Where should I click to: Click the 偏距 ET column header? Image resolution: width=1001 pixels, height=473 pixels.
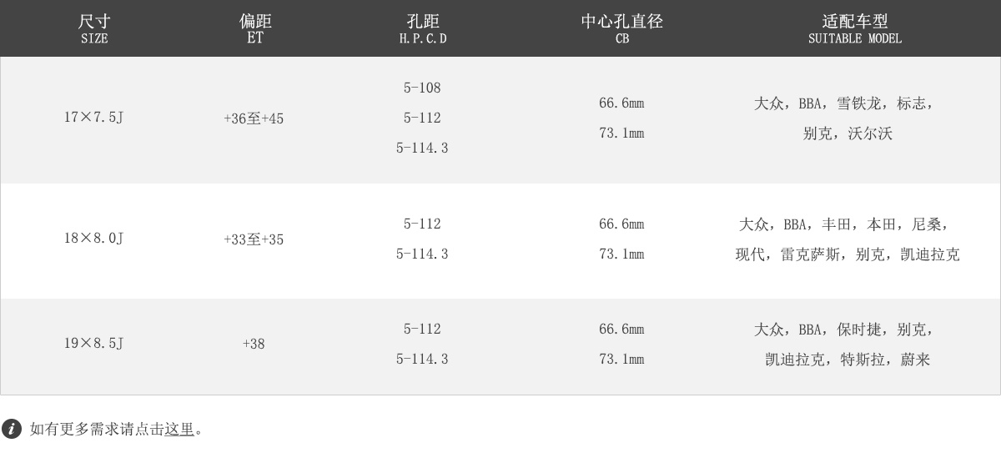(x=255, y=28)
